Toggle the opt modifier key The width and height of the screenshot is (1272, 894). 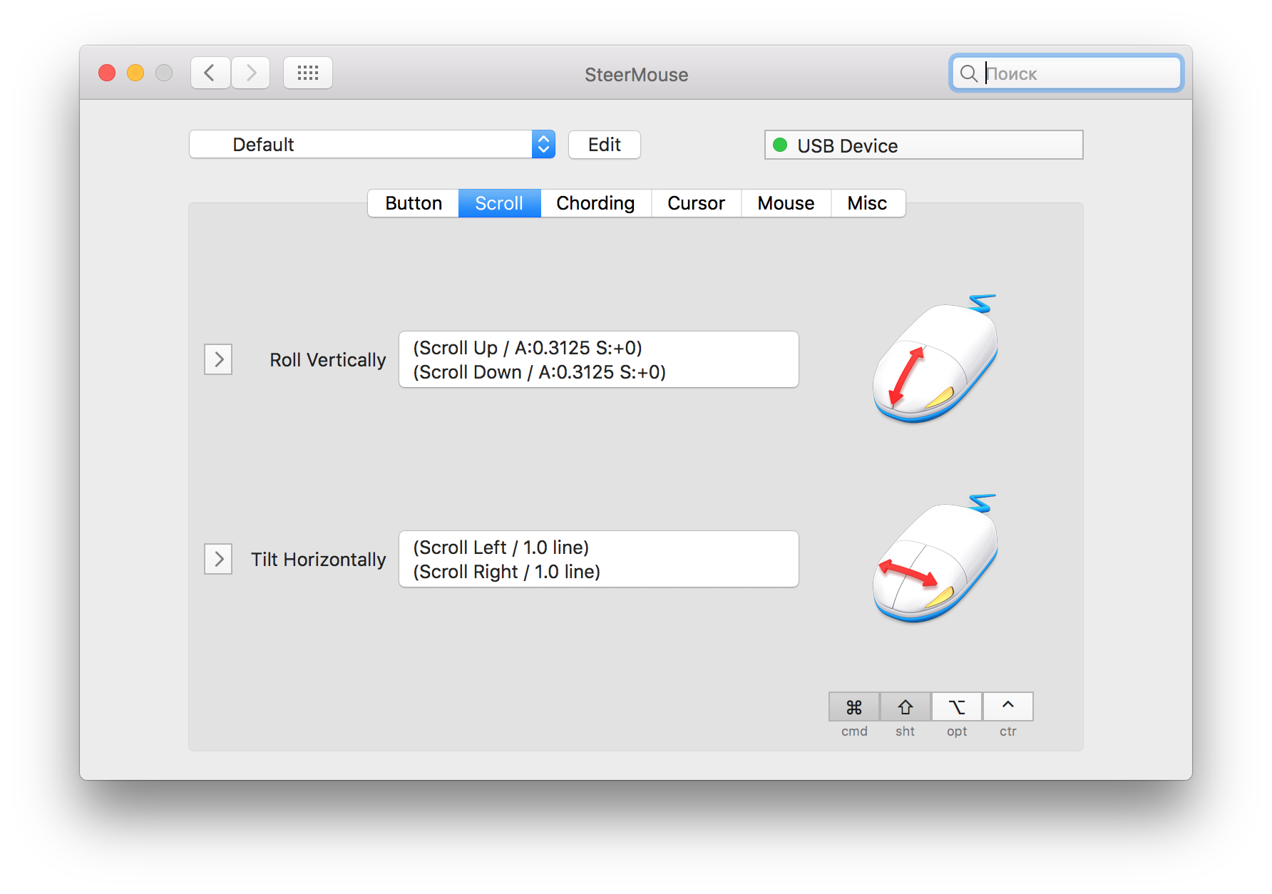(957, 707)
